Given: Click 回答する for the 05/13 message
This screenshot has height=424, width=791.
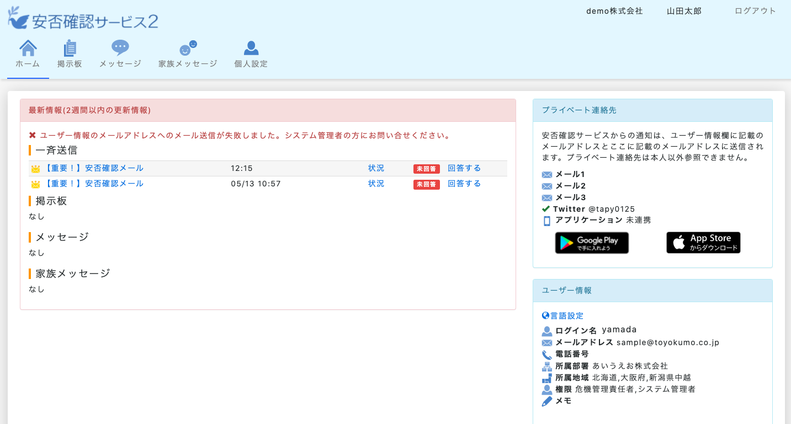Looking at the screenshot, I should pyautogui.click(x=464, y=184).
